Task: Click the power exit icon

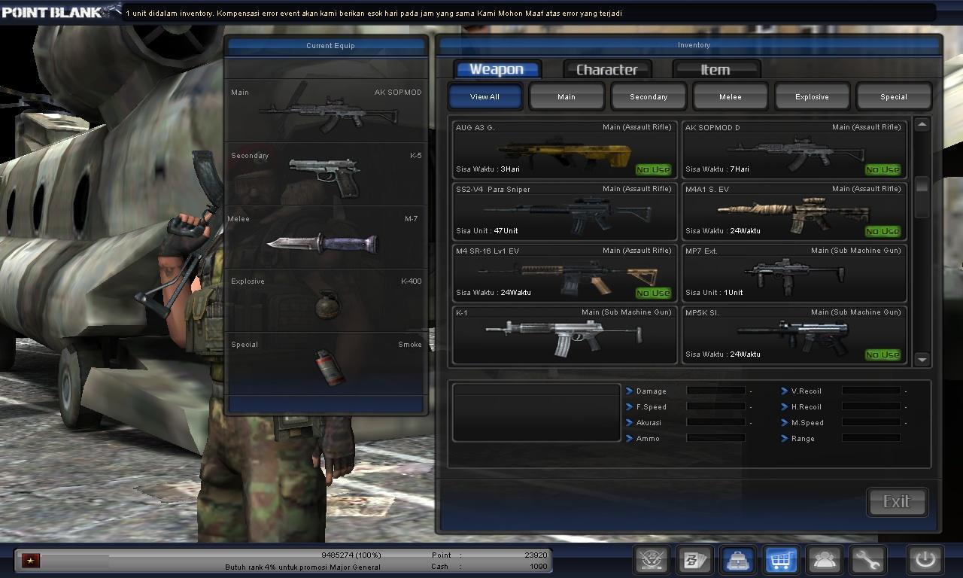Action: (925, 560)
